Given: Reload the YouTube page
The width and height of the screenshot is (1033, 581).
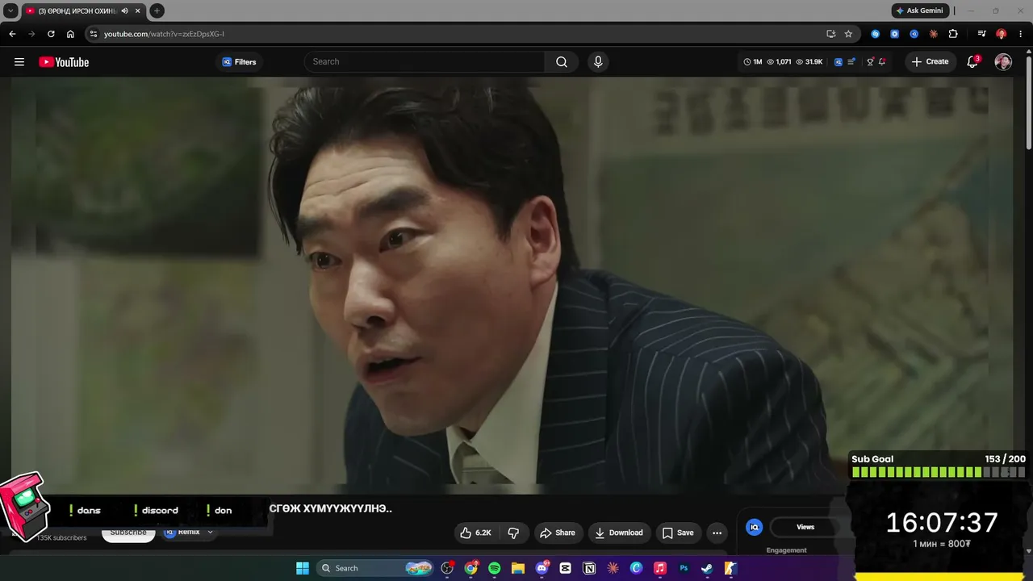Looking at the screenshot, I should tap(51, 34).
